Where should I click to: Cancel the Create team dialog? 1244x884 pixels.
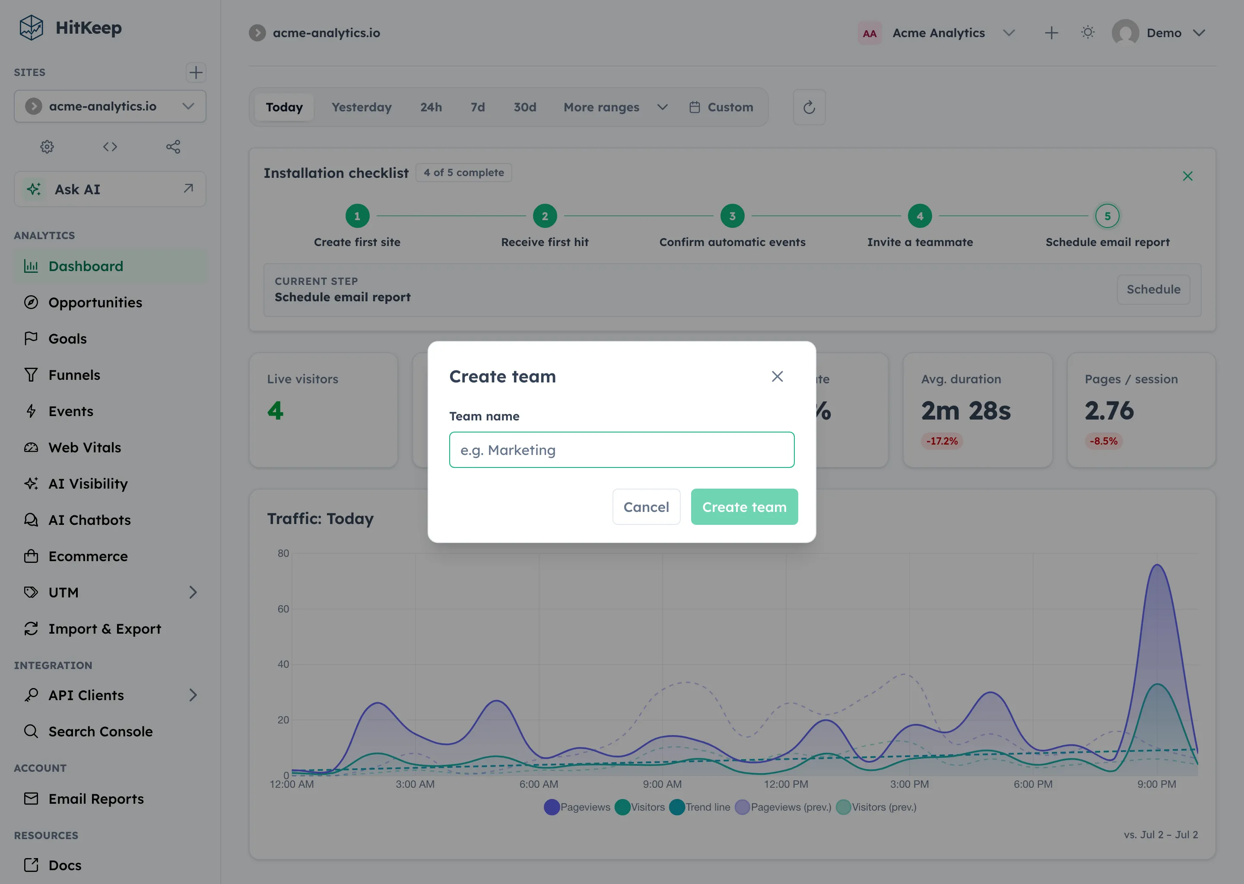click(x=646, y=507)
